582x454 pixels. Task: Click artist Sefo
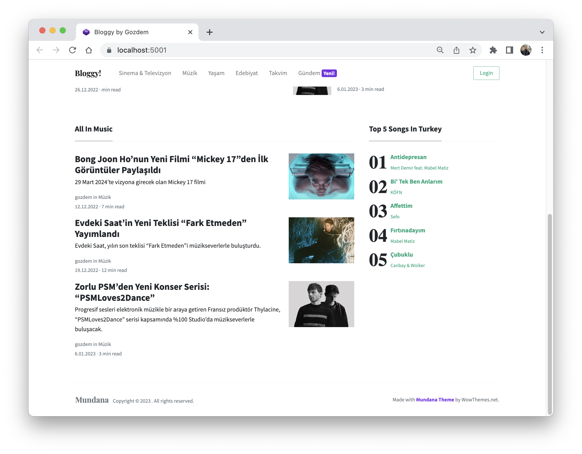tap(395, 217)
